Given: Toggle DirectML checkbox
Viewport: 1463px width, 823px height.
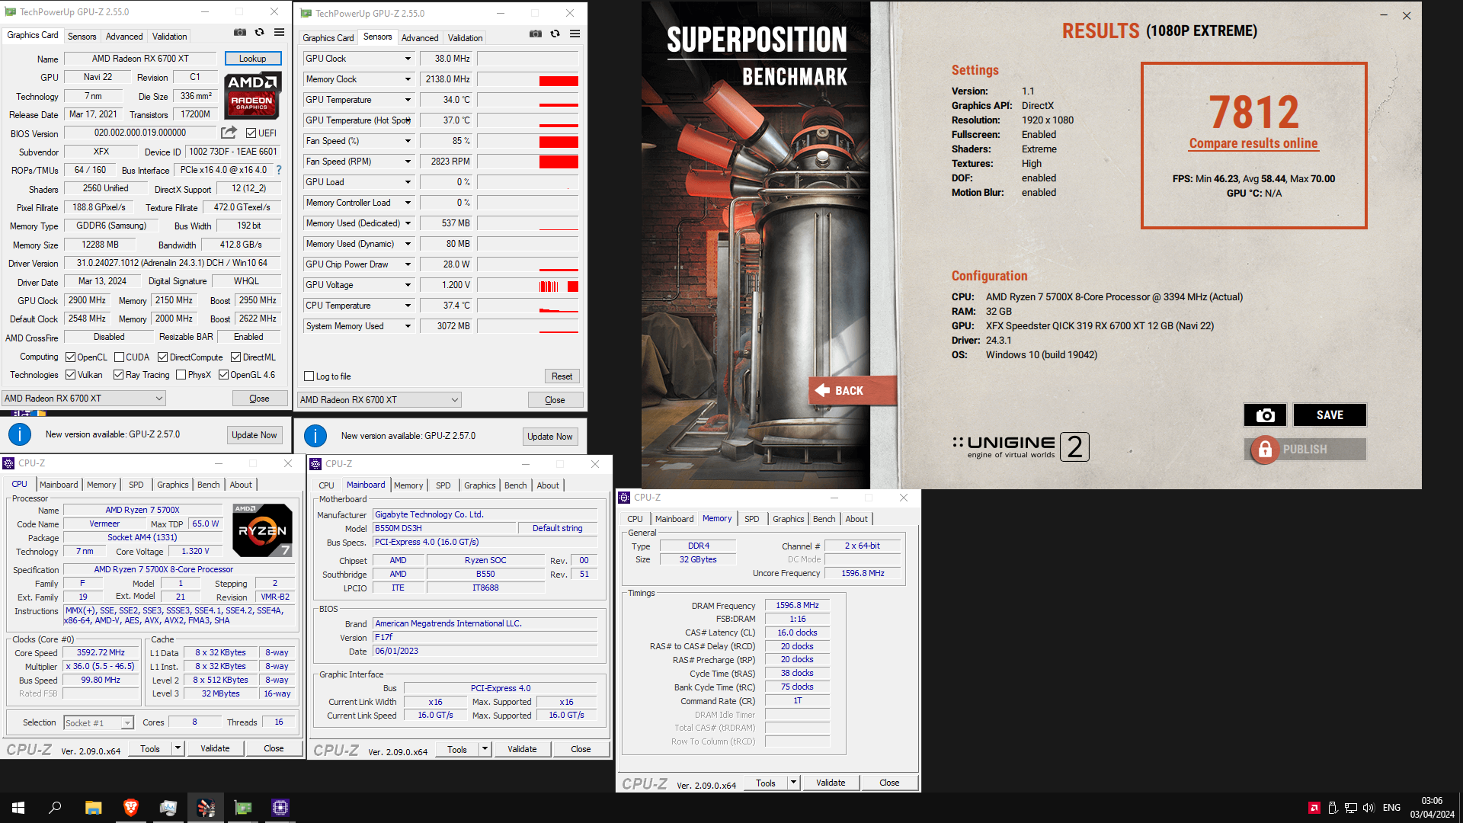Looking at the screenshot, I should (x=235, y=357).
